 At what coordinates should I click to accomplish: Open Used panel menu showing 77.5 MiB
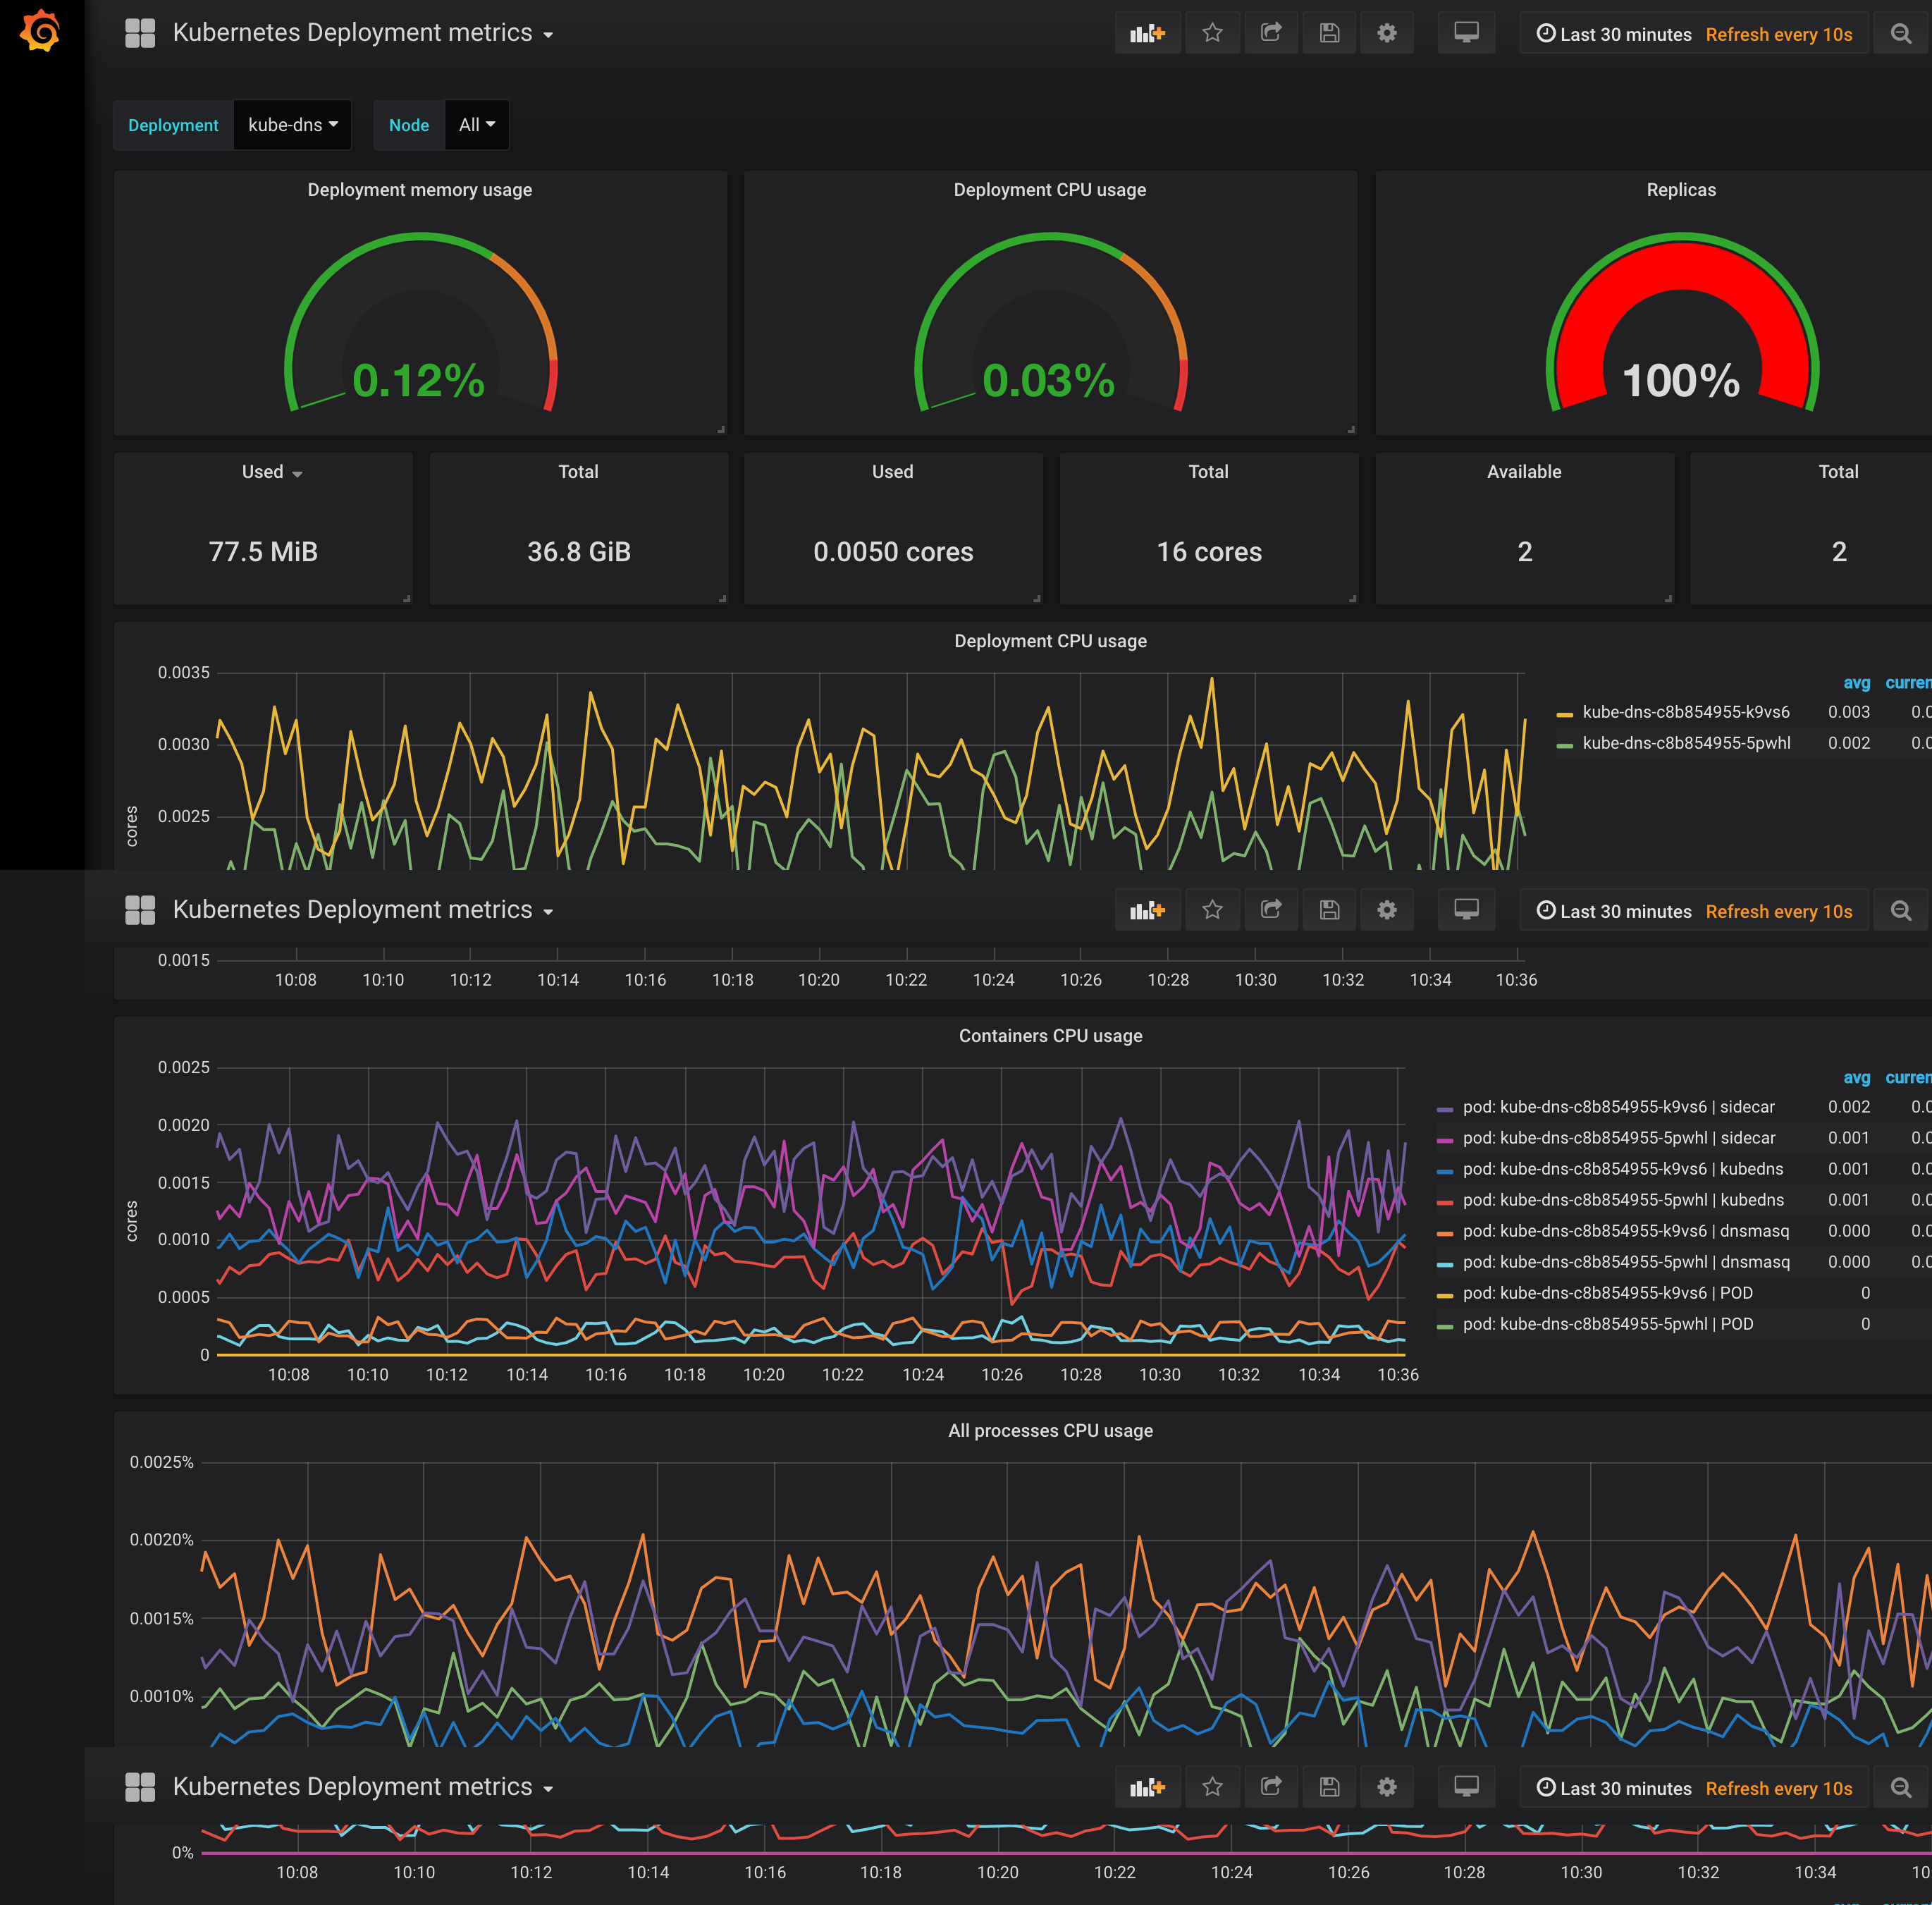click(271, 472)
